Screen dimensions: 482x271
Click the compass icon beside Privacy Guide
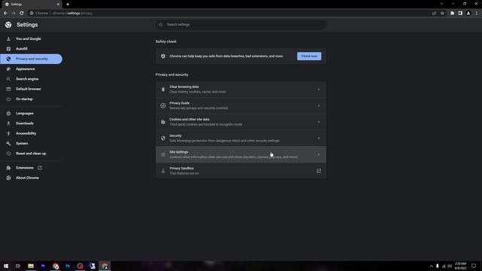coord(163,105)
